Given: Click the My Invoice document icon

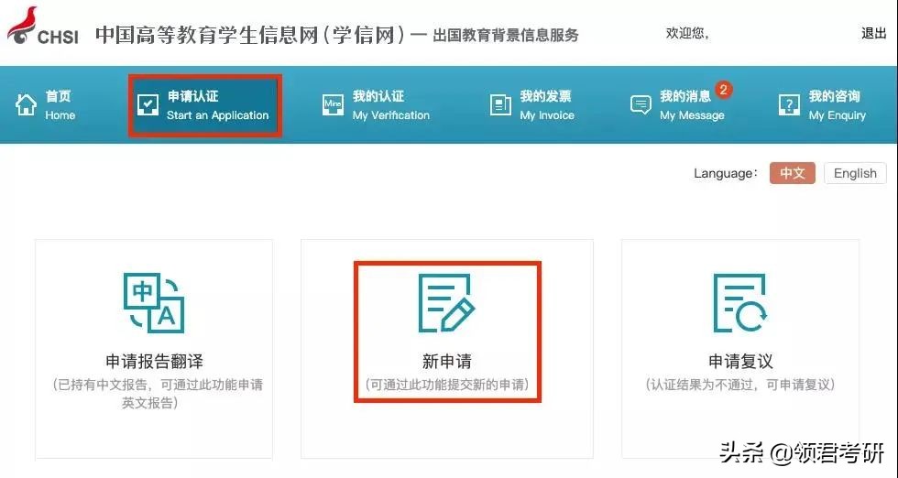Looking at the screenshot, I should coord(500,105).
